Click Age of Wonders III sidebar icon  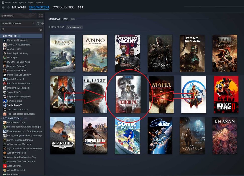click(5, 153)
